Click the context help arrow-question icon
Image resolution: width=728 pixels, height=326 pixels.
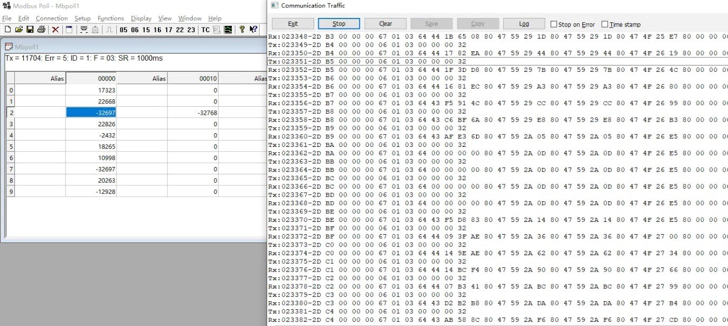tap(253, 30)
